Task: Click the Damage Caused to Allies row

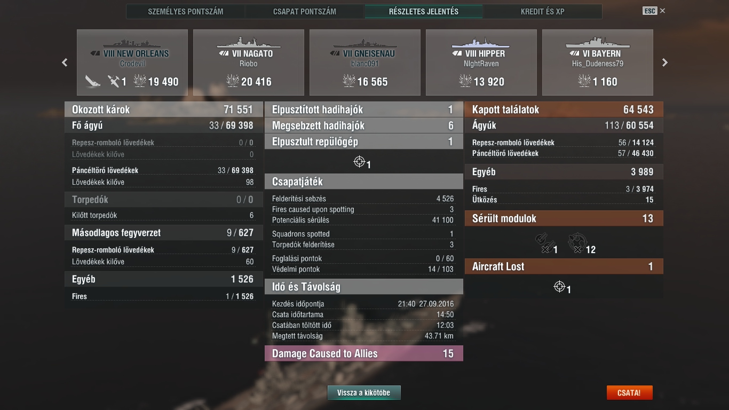Action: [364, 353]
